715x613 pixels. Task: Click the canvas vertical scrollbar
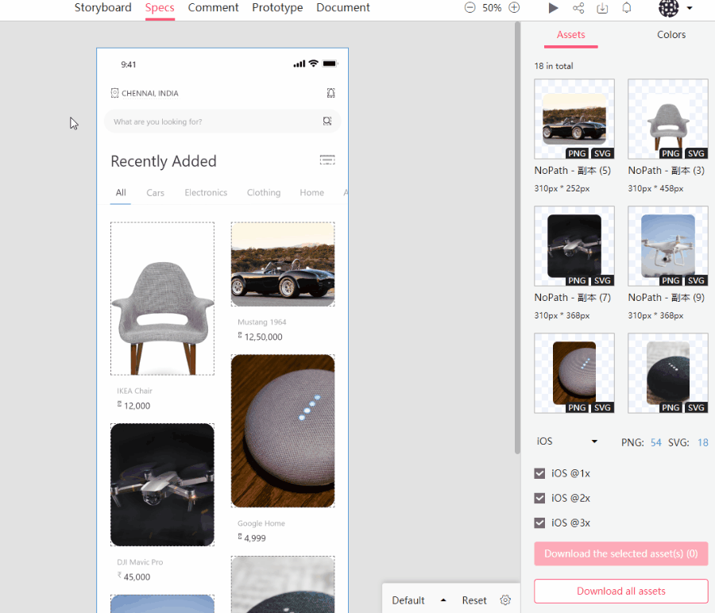pos(517,237)
